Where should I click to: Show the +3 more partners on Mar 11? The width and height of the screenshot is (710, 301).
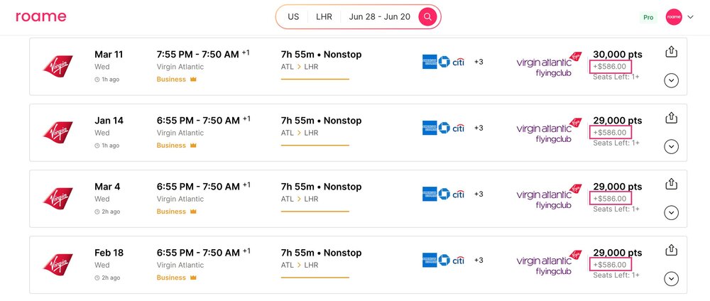click(x=479, y=62)
